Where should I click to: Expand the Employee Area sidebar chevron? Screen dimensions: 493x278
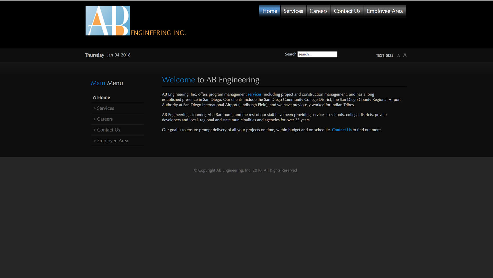click(94, 141)
